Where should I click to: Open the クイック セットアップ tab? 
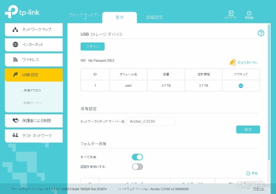pyautogui.click(x=85, y=17)
